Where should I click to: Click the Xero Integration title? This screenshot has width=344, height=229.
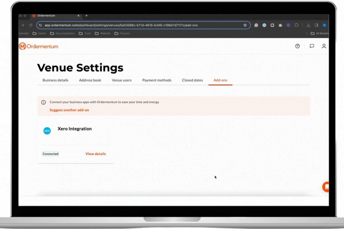pos(75,129)
